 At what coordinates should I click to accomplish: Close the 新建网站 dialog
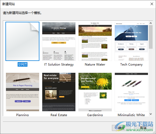pos(152,4)
